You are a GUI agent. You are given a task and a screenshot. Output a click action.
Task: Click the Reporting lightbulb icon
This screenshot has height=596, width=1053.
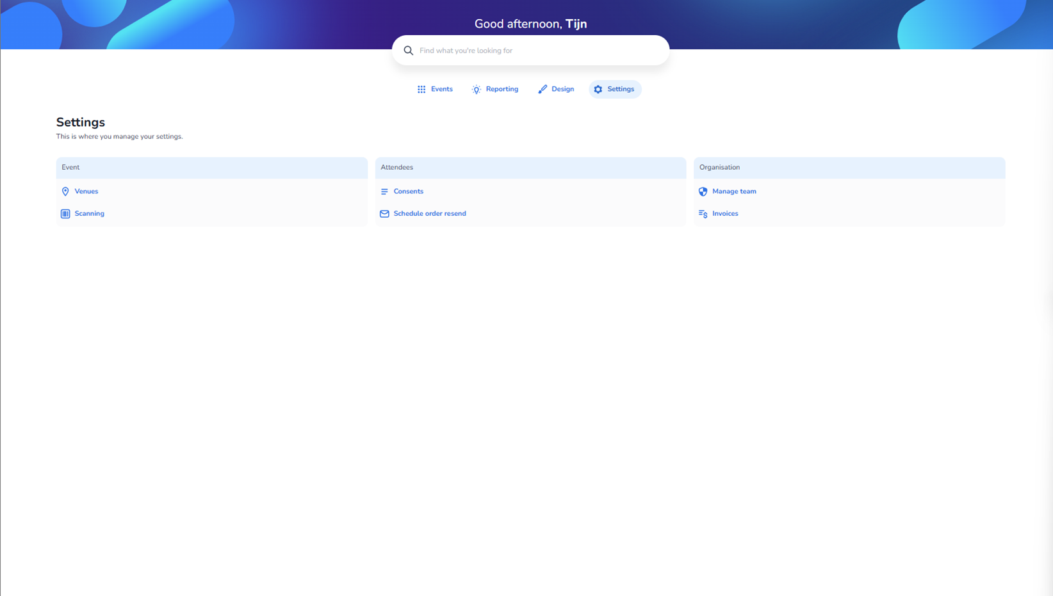point(477,90)
